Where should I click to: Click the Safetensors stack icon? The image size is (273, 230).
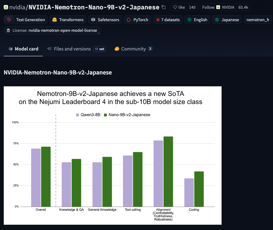point(93,20)
